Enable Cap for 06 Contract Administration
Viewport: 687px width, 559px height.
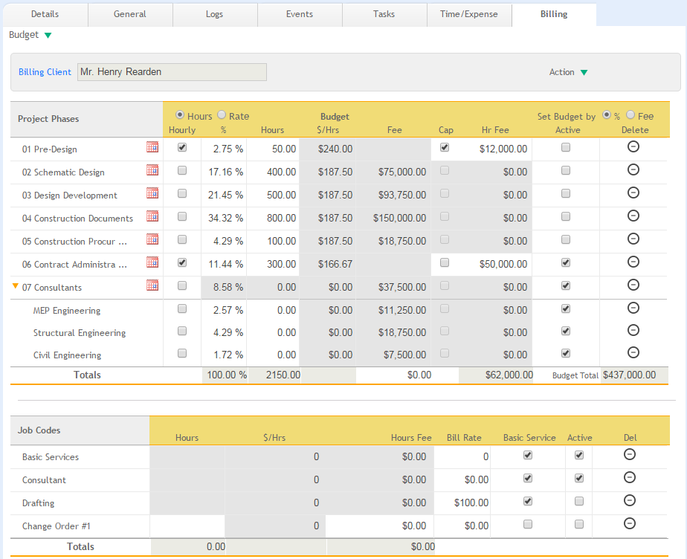click(x=445, y=263)
